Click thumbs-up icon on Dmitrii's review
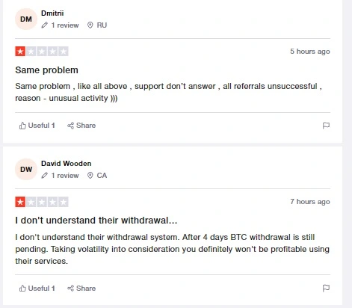Viewport: 352px width, 308px height. (22, 126)
